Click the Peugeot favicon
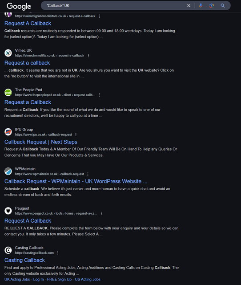Screen dimensions: 241x285 click(8, 211)
